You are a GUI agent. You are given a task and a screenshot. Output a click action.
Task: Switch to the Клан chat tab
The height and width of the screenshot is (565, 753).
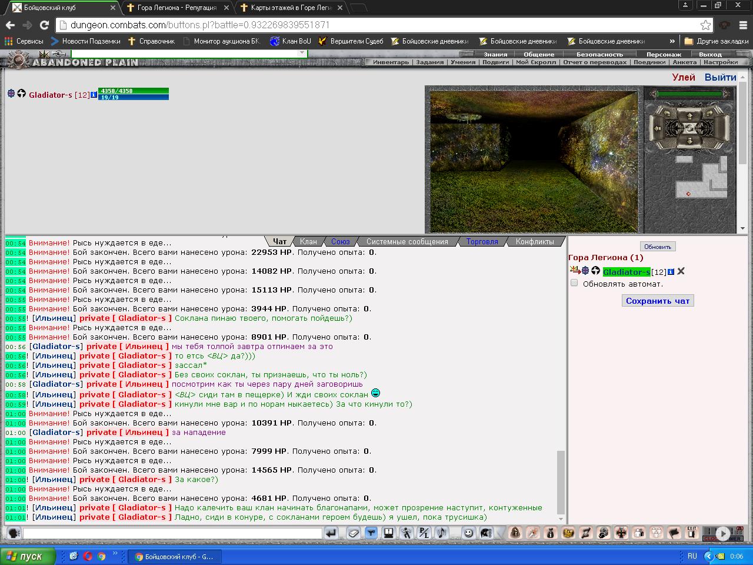pos(308,241)
